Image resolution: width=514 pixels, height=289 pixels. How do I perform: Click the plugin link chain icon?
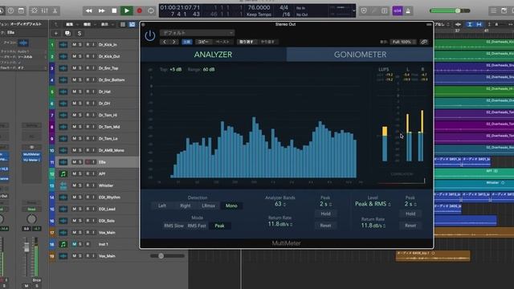click(x=424, y=42)
